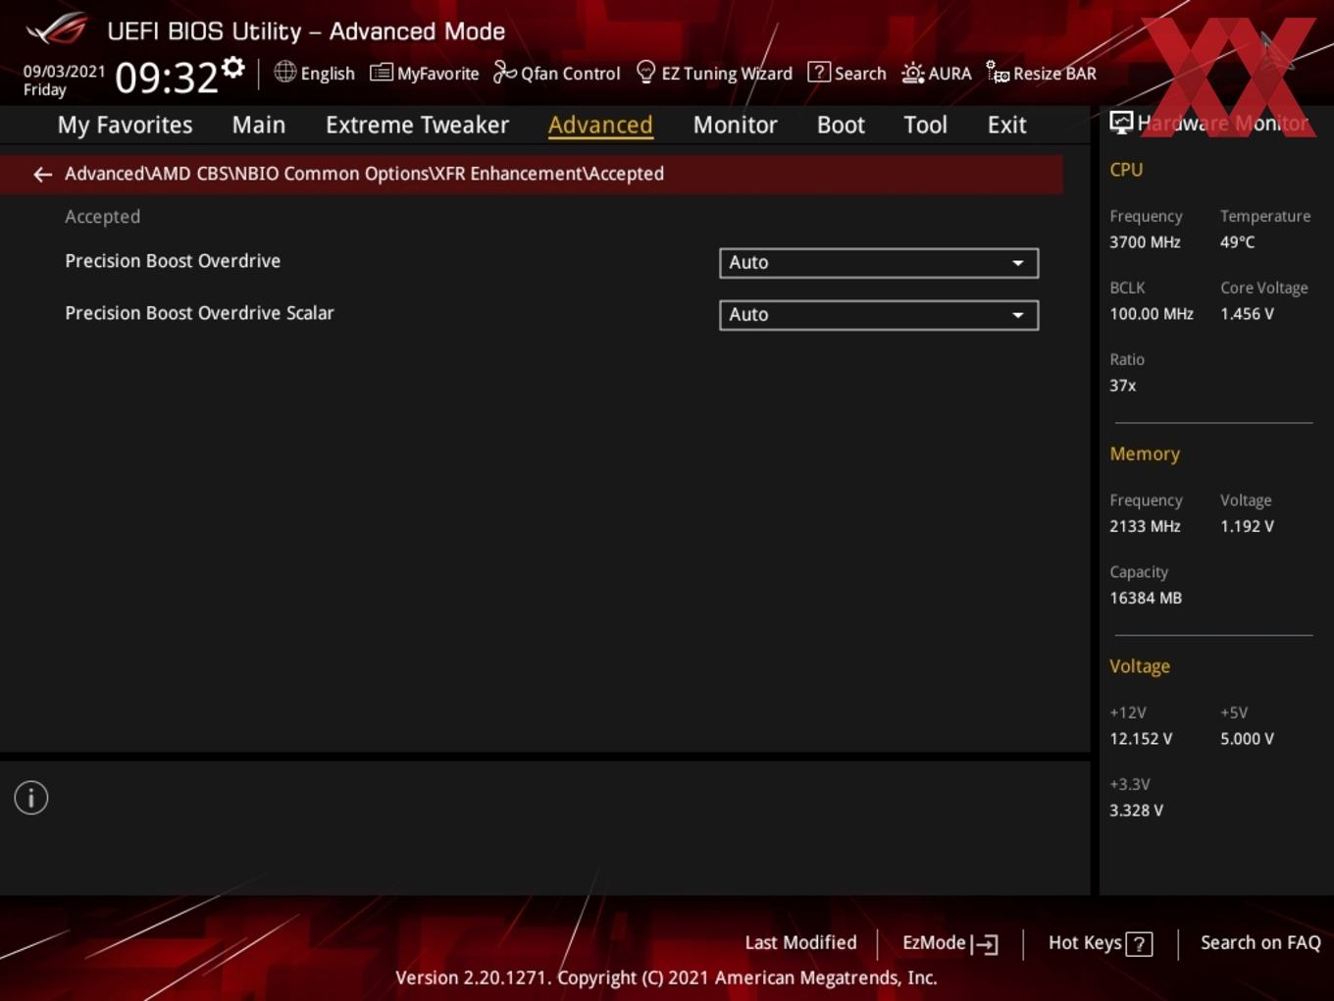Click the 3700 MHz CPU frequency value

[1145, 242]
